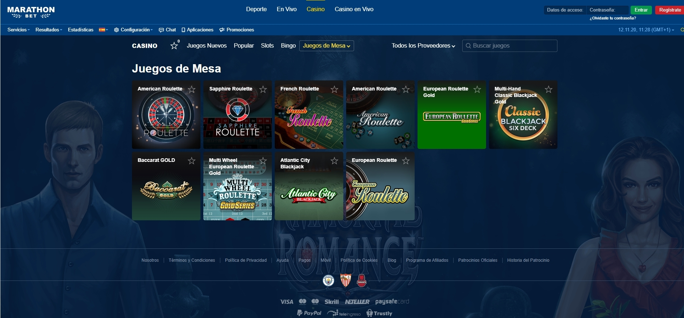
Task: Click the red Karabakh club badge
Action: (362, 281)
